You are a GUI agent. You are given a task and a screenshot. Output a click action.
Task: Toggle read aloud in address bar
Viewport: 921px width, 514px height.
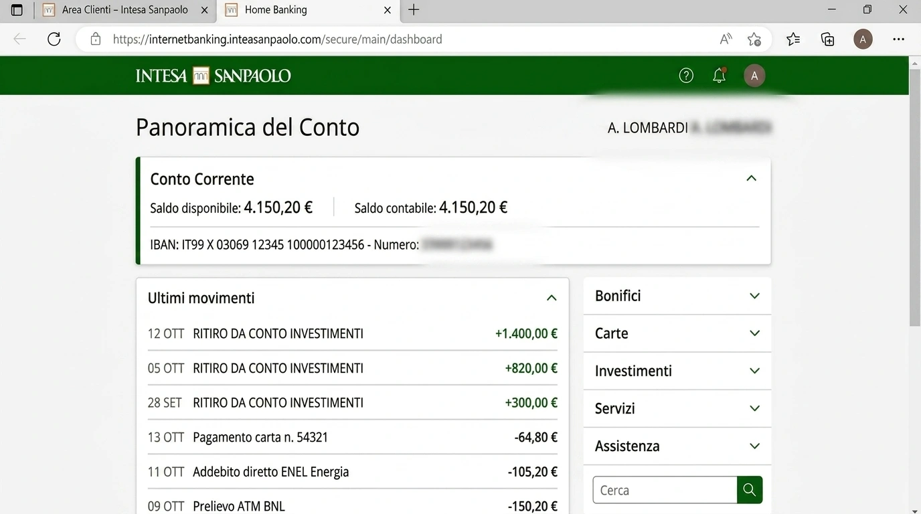point(726,39)
